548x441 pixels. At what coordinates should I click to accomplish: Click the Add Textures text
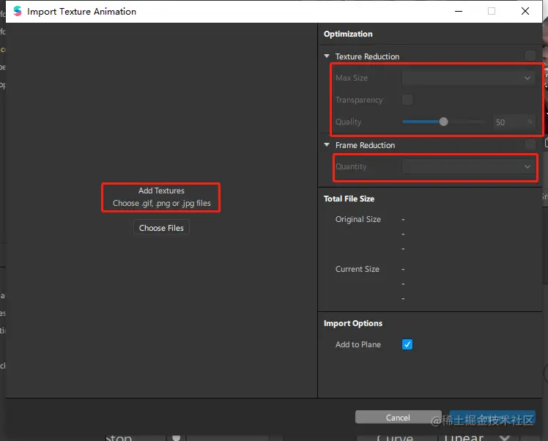pos(161,190)
